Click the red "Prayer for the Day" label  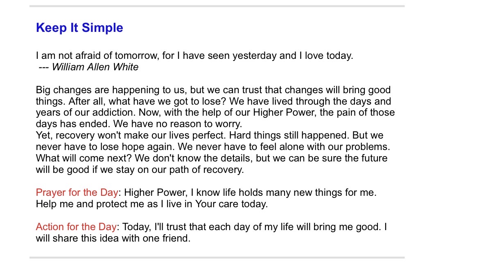click(77, 192)
